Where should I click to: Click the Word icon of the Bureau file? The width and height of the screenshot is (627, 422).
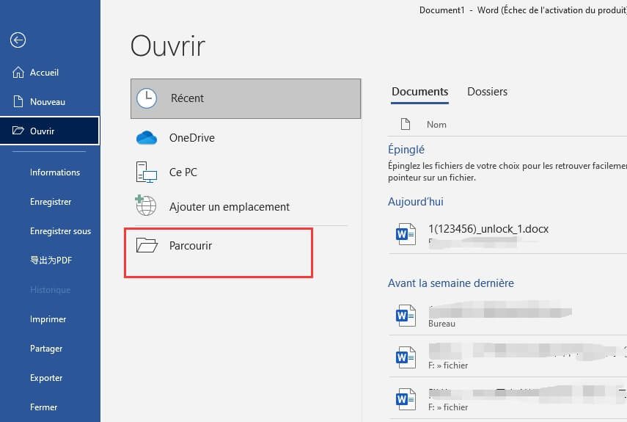[x=406, y=316]
